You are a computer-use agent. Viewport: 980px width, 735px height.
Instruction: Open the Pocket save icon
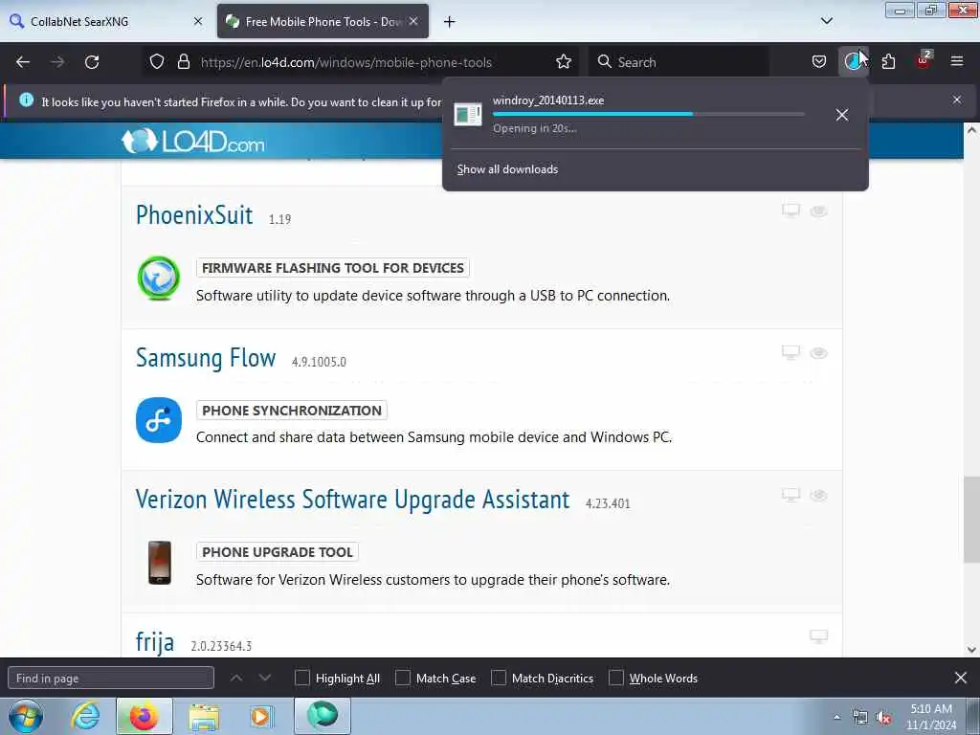coord(819,62)
